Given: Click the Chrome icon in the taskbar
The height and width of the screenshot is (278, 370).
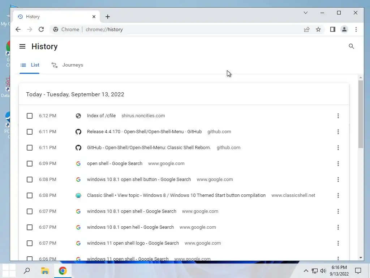Looking at the screenshot, I should [63, 271].
